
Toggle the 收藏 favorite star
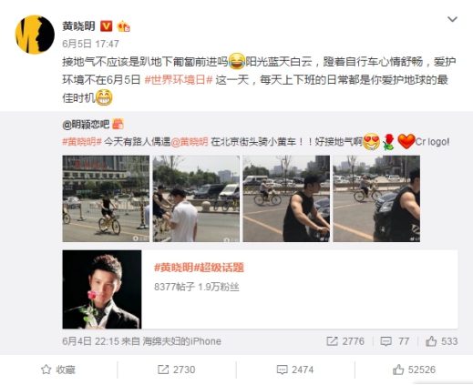coord(58,370)
